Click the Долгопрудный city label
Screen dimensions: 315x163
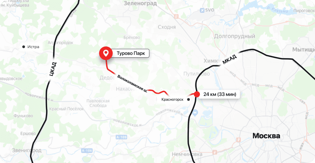[x=234, y=36]
